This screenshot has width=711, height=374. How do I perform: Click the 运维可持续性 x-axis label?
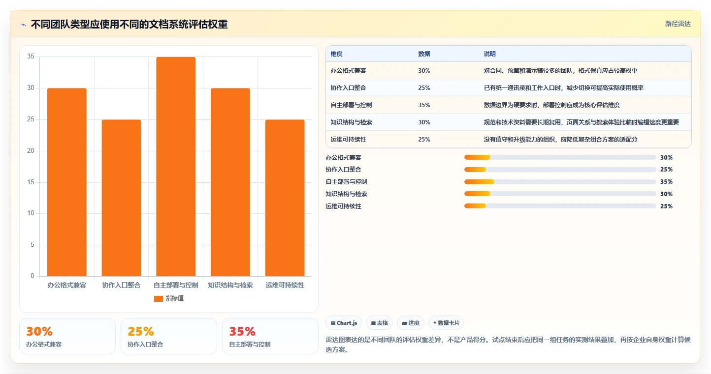pyautogui.click(x=285, y=285)
